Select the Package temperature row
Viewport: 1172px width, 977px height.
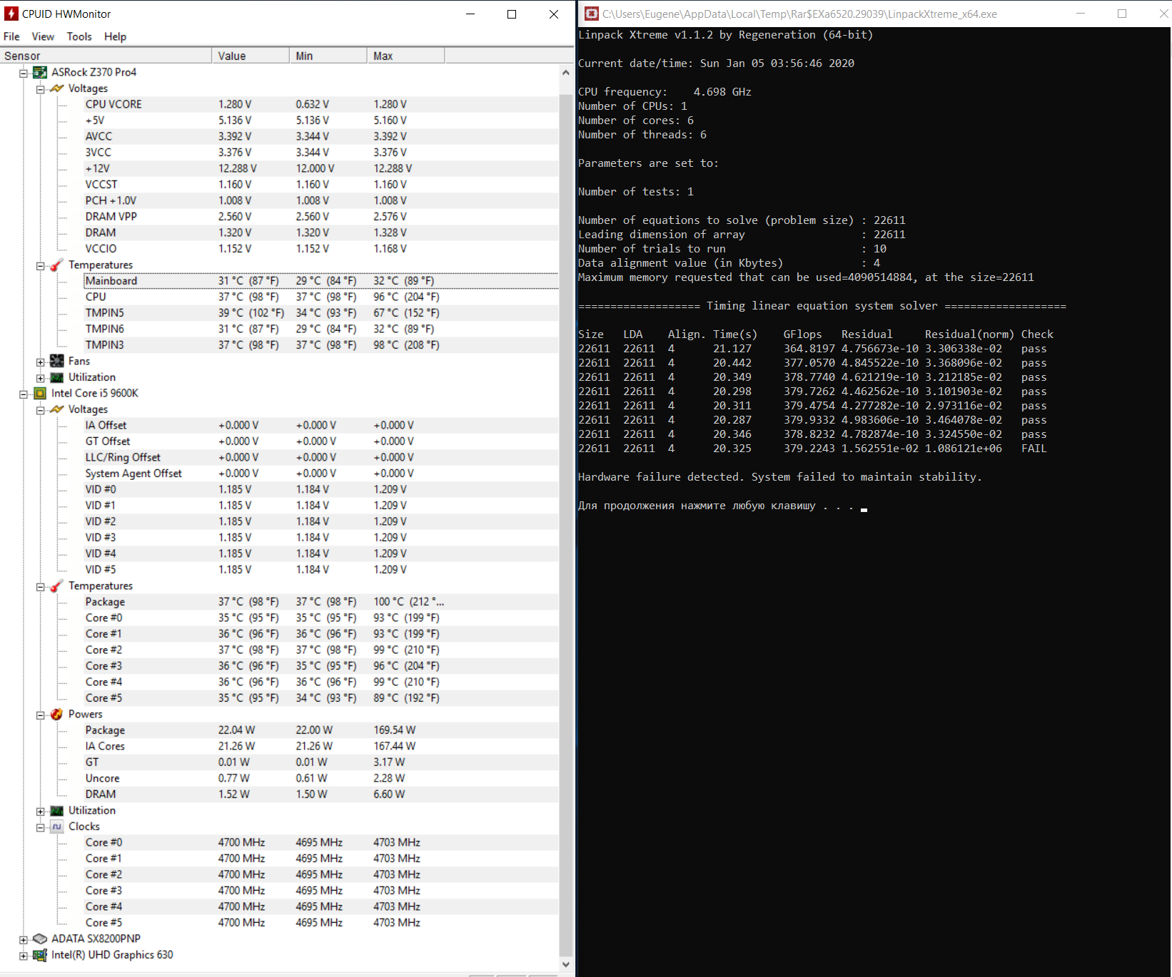coord(321,602)
